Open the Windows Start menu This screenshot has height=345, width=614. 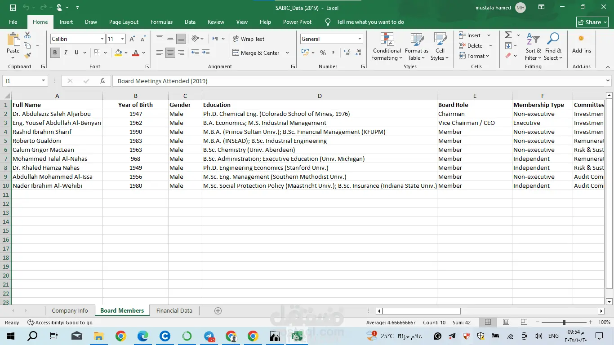coord(11,336)
